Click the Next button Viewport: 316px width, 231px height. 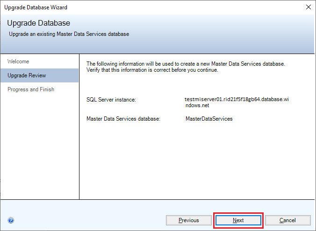238,220
